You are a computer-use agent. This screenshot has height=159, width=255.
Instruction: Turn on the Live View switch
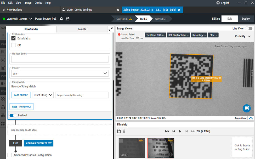coord(249,29)
